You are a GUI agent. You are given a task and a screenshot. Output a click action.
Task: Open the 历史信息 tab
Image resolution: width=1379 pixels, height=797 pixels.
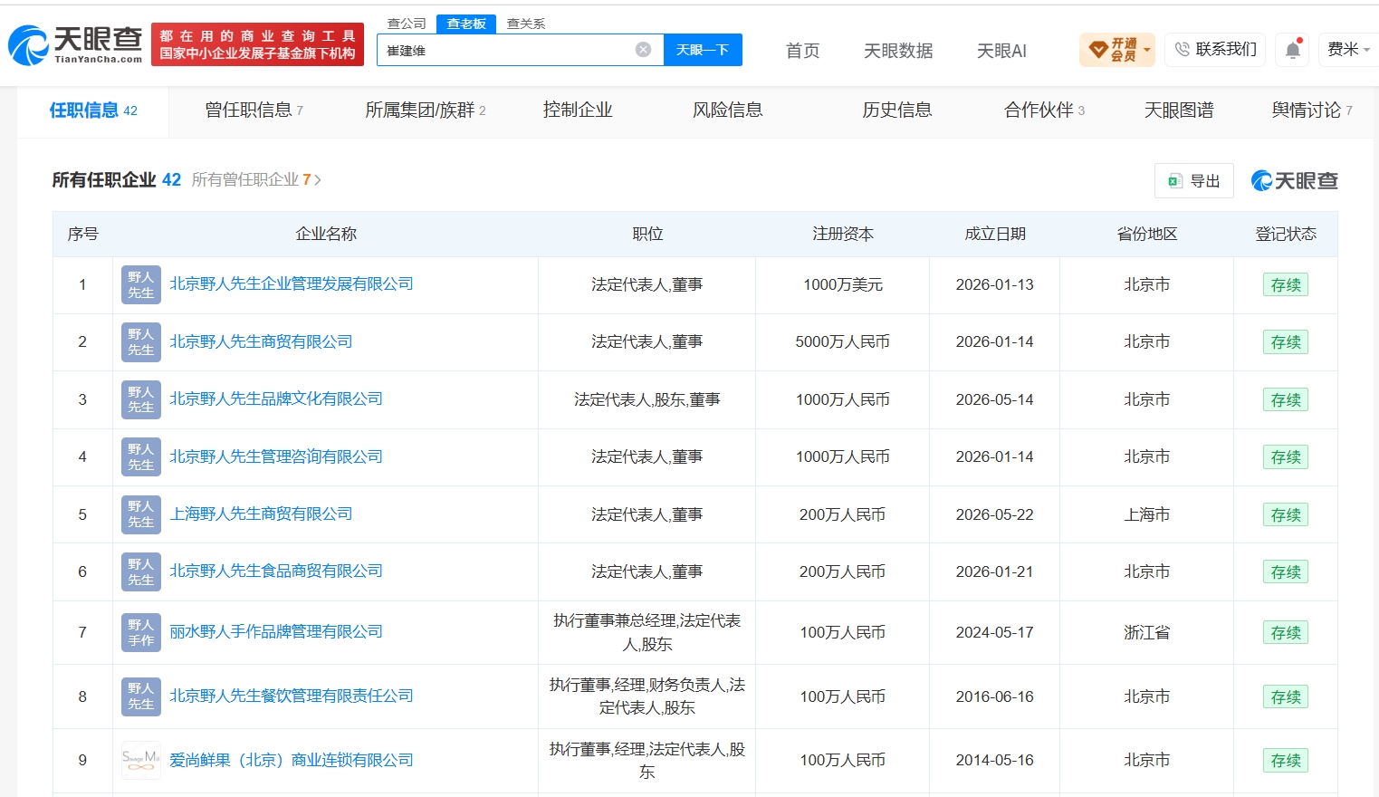coord(897,110)
